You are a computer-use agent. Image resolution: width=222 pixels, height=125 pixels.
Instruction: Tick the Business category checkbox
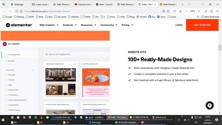(7, 75)
